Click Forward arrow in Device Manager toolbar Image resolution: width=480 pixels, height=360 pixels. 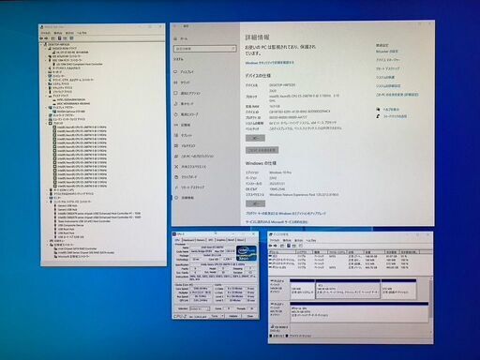(x=47, y=38)
